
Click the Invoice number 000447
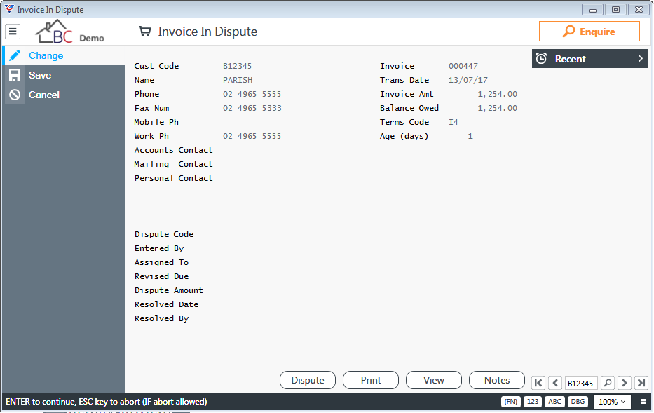coord(463,66)
